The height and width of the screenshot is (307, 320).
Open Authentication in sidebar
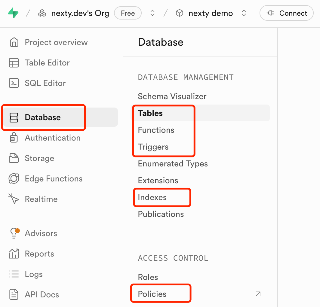pyautogui.click(x=53, y=138)
